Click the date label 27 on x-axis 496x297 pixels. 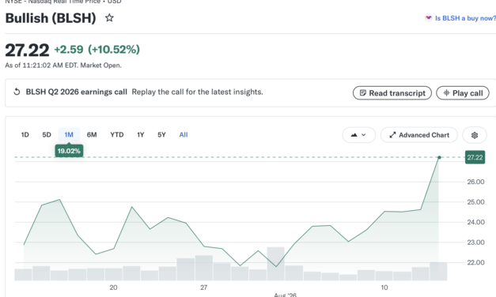204,288
